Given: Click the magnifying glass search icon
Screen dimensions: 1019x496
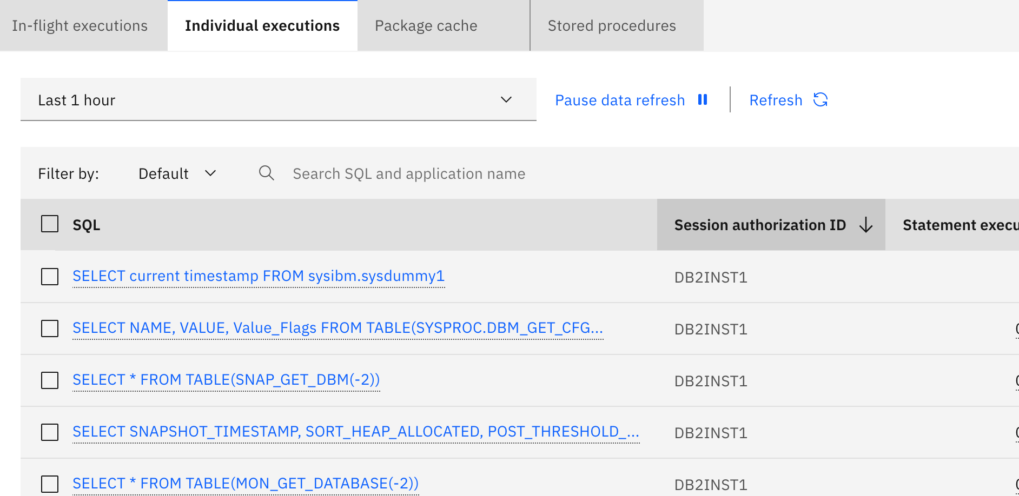Looking at the screenshot, I should [266, 173].
